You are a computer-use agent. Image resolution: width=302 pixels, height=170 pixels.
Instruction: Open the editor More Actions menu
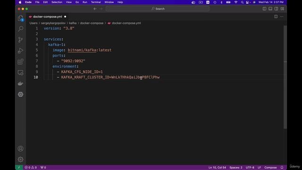[282, 17]
